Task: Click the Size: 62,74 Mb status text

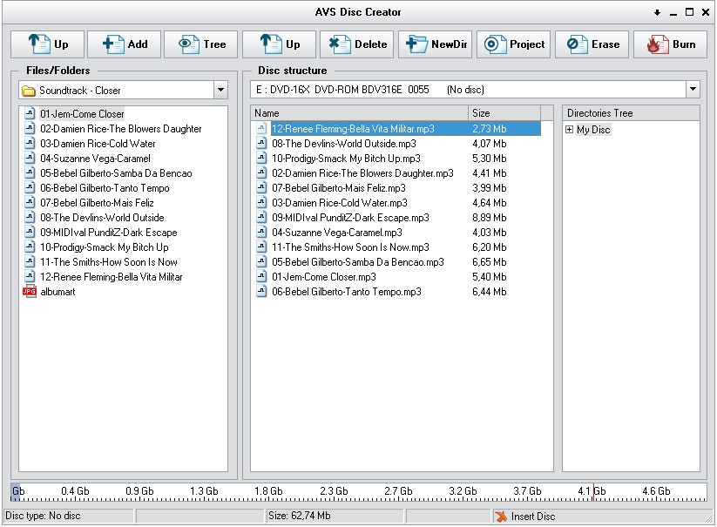Action: (300, 516)
